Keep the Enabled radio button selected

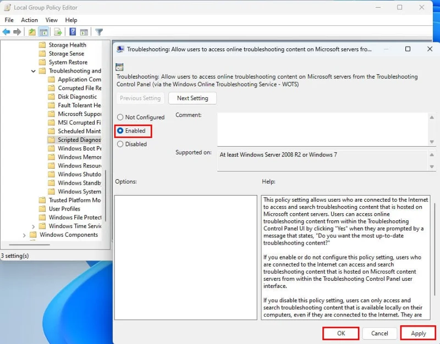[120, 131]
